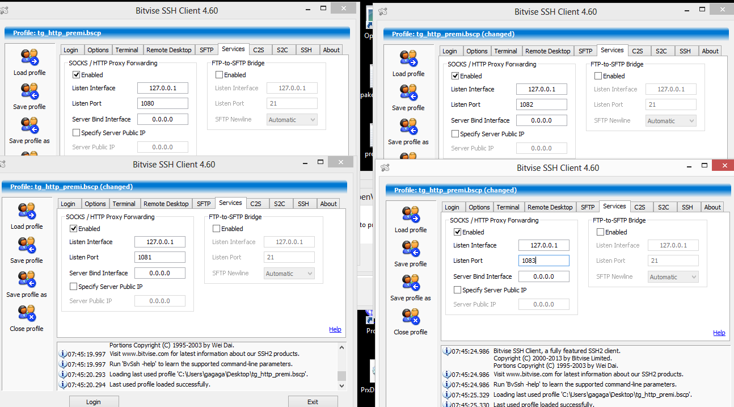Click title bar app icon of port 1082 window

coord(383,11)
